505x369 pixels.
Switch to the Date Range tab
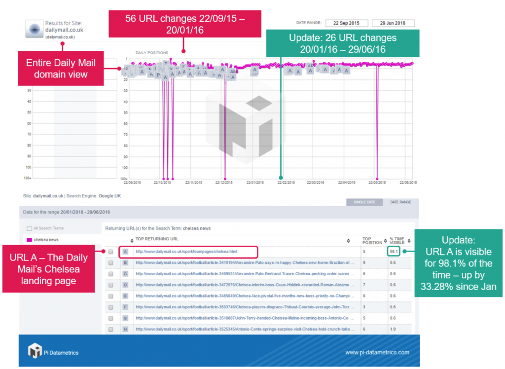pos(400,202)
